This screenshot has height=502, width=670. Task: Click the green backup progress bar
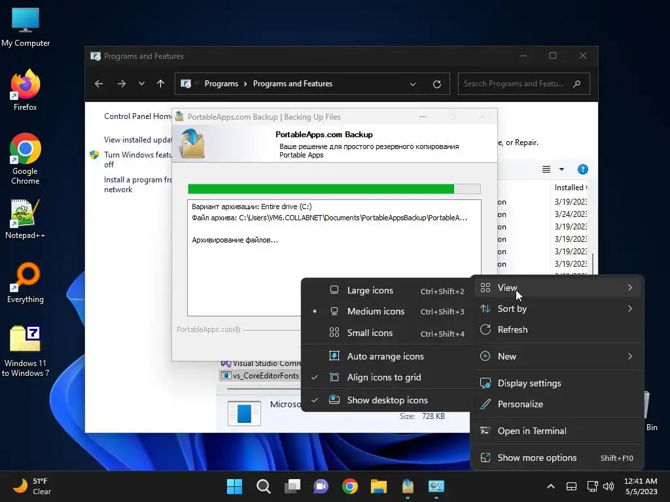click(334, 189)
